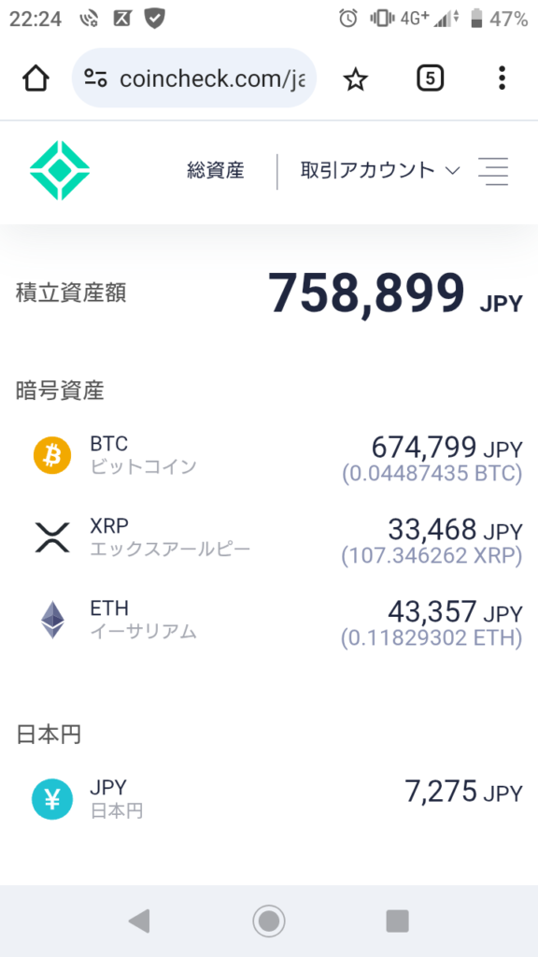Open the hamburger menu icon
This screenshot has height=957, width=538.
[x=493, y=171]
